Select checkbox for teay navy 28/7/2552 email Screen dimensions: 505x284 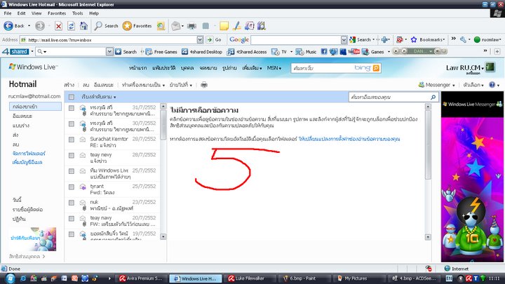(72, 156)
